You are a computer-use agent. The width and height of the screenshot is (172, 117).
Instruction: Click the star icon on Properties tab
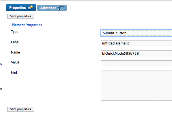pyautogui.click(x=30, y=7)
